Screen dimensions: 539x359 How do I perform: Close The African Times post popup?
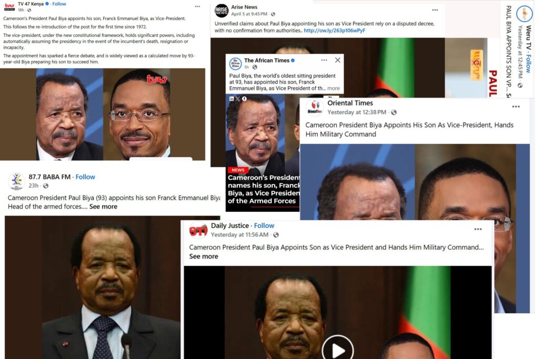point(337,60)
